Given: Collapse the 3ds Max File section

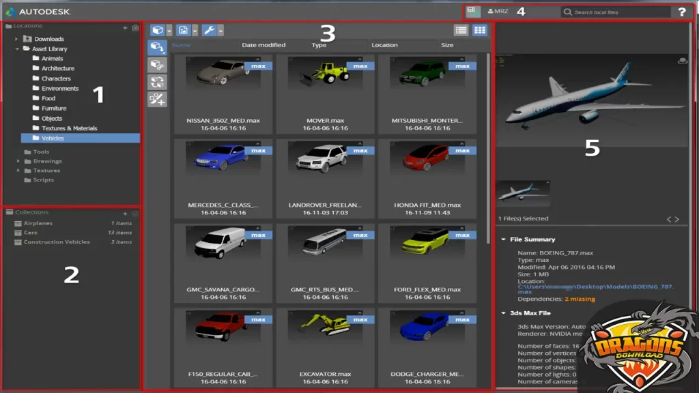Looking at the screenshot, I should [503, 313].
